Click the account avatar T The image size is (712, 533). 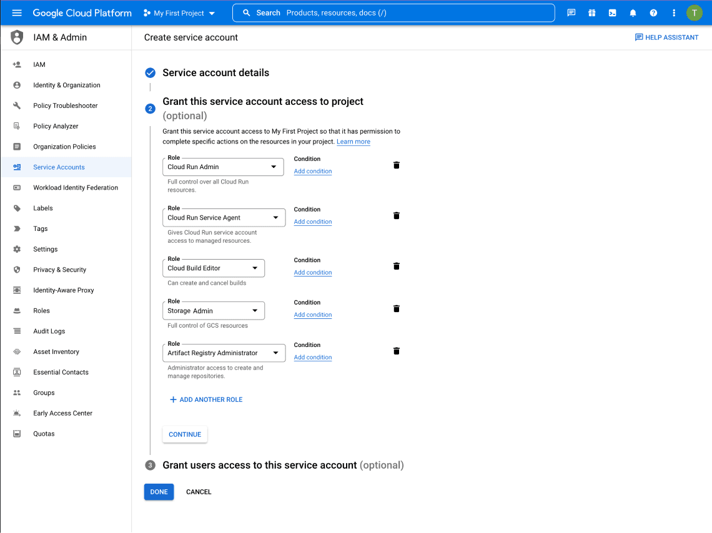[694, 12]
